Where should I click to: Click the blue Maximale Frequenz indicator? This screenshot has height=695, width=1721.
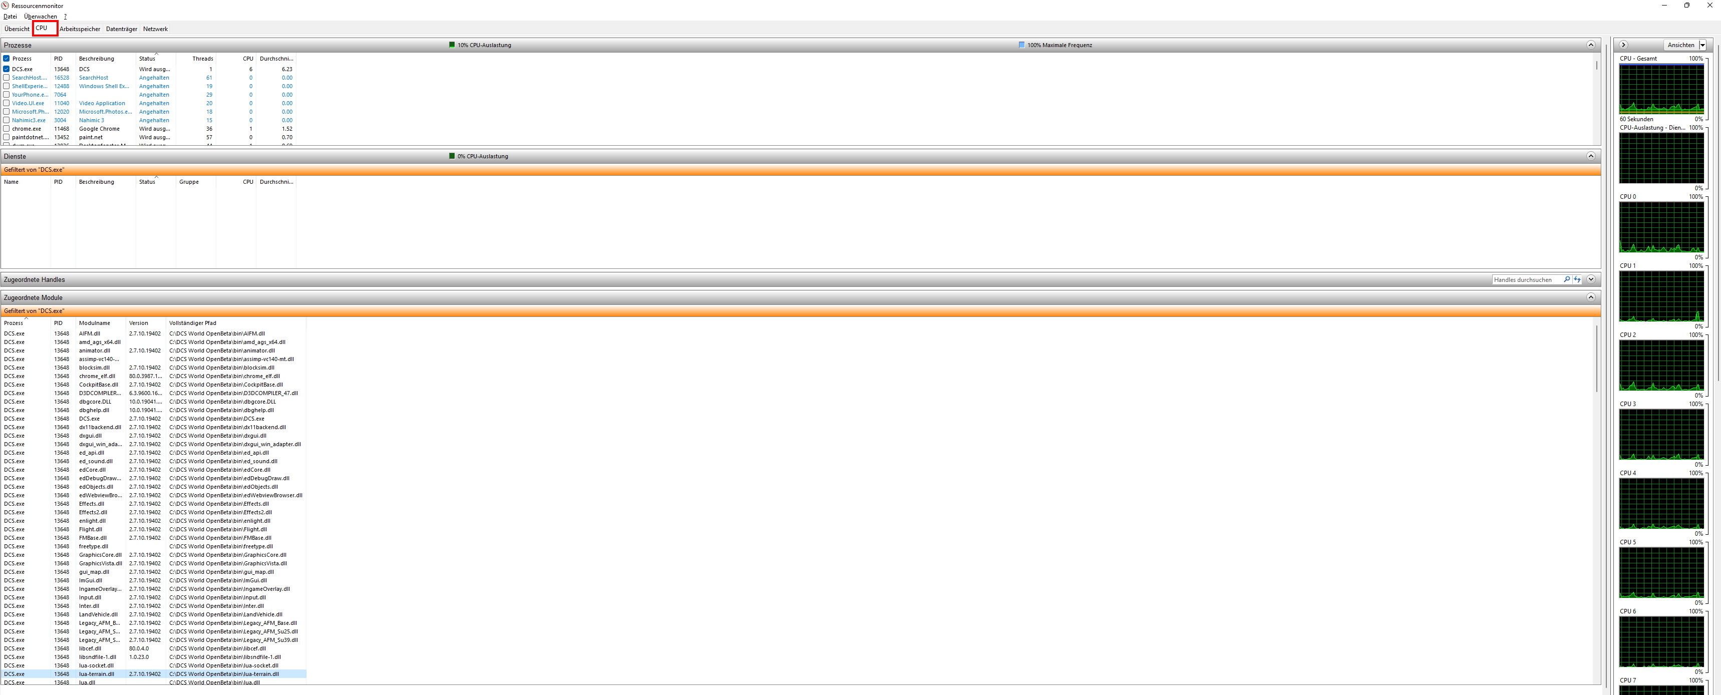point(1021,45)
